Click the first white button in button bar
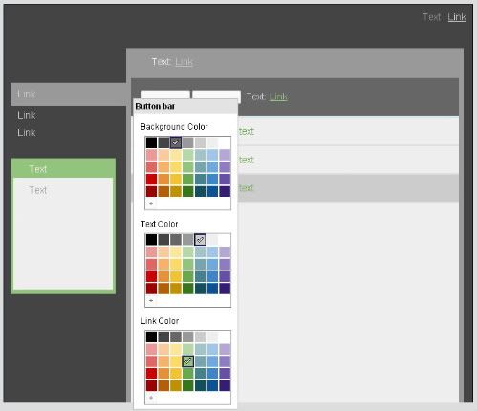 click(165, 95)
